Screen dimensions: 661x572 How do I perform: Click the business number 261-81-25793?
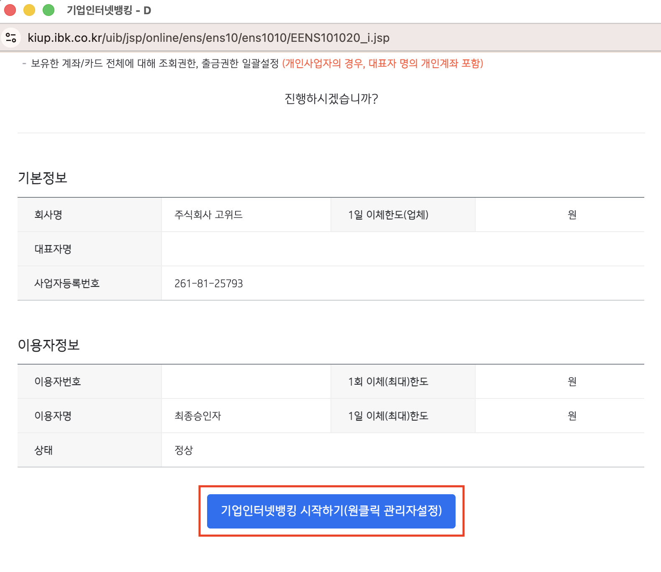(208, 283)
